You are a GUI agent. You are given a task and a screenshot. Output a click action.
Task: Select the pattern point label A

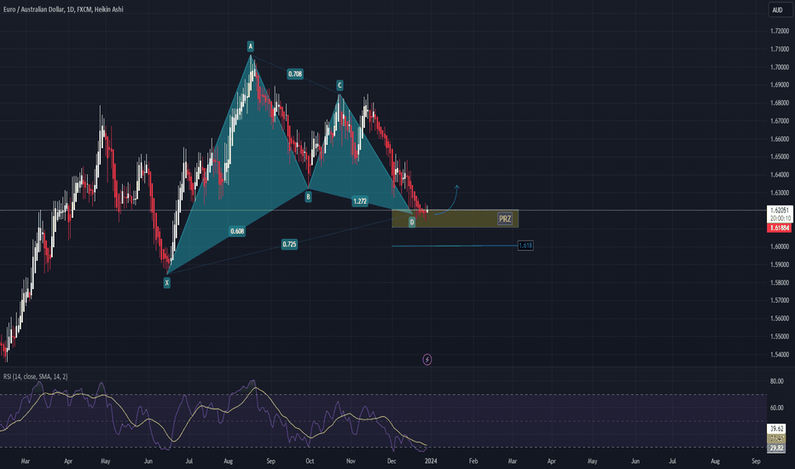pyautogui.click(x=250, y=46)
